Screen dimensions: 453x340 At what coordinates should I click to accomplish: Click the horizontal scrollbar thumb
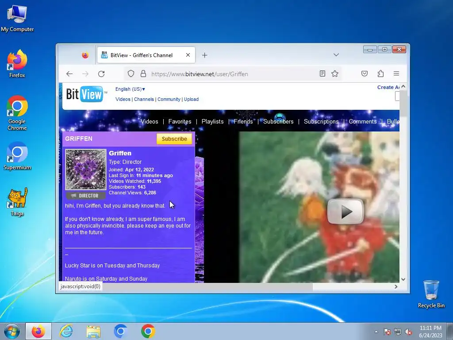tap(186, 286)
